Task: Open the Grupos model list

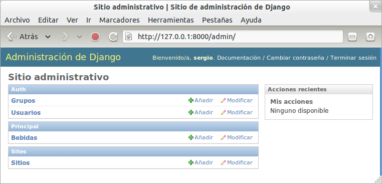Action: coord(23,100)
